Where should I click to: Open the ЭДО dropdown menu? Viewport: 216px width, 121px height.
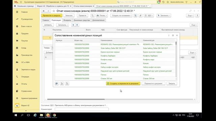[x=149, y=15]
